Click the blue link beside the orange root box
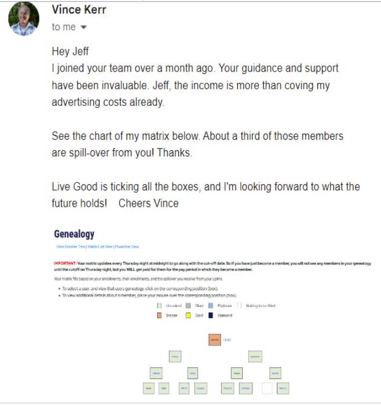The height and width of the screenshot is (405, 381). 227,339
